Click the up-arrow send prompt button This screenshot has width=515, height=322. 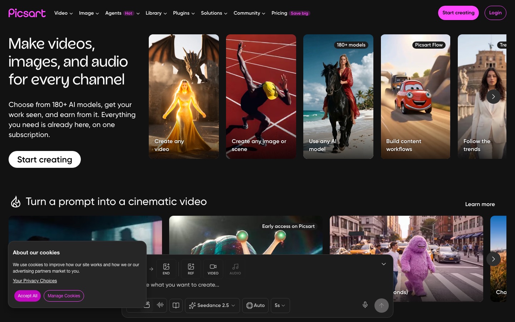(x=382, y=306)
